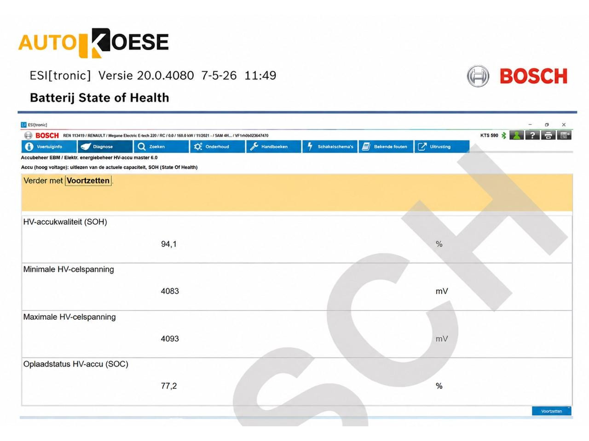589x441 pixels.
Task: Click the Auto Koese logo
Action: [93, 43]
